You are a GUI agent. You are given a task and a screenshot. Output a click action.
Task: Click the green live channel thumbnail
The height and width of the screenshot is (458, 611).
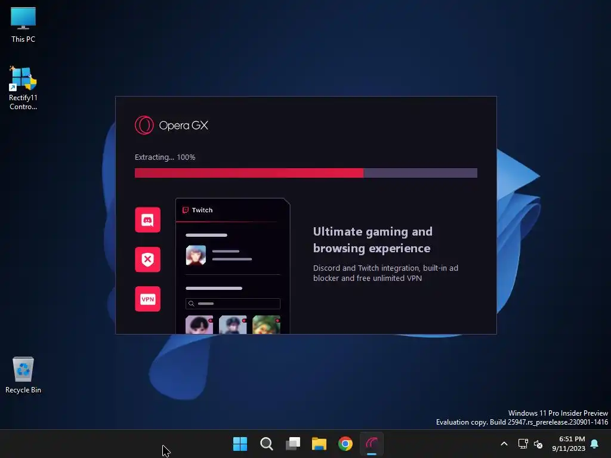(x=267, y=325)
